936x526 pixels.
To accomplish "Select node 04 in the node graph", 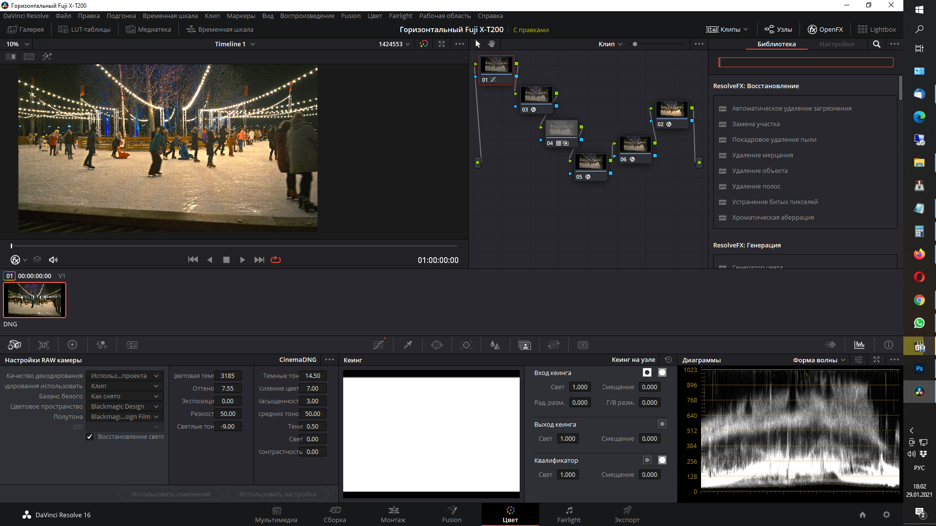I will tap(561, 133).
